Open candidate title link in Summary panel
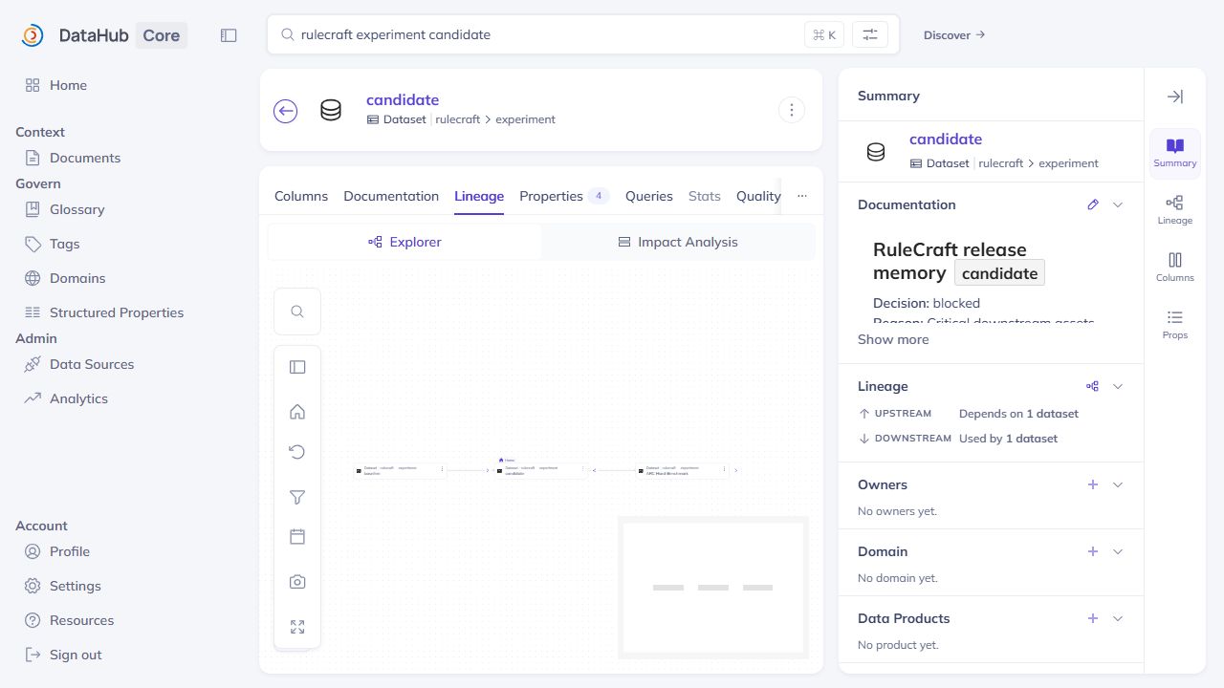 (946, 139)
